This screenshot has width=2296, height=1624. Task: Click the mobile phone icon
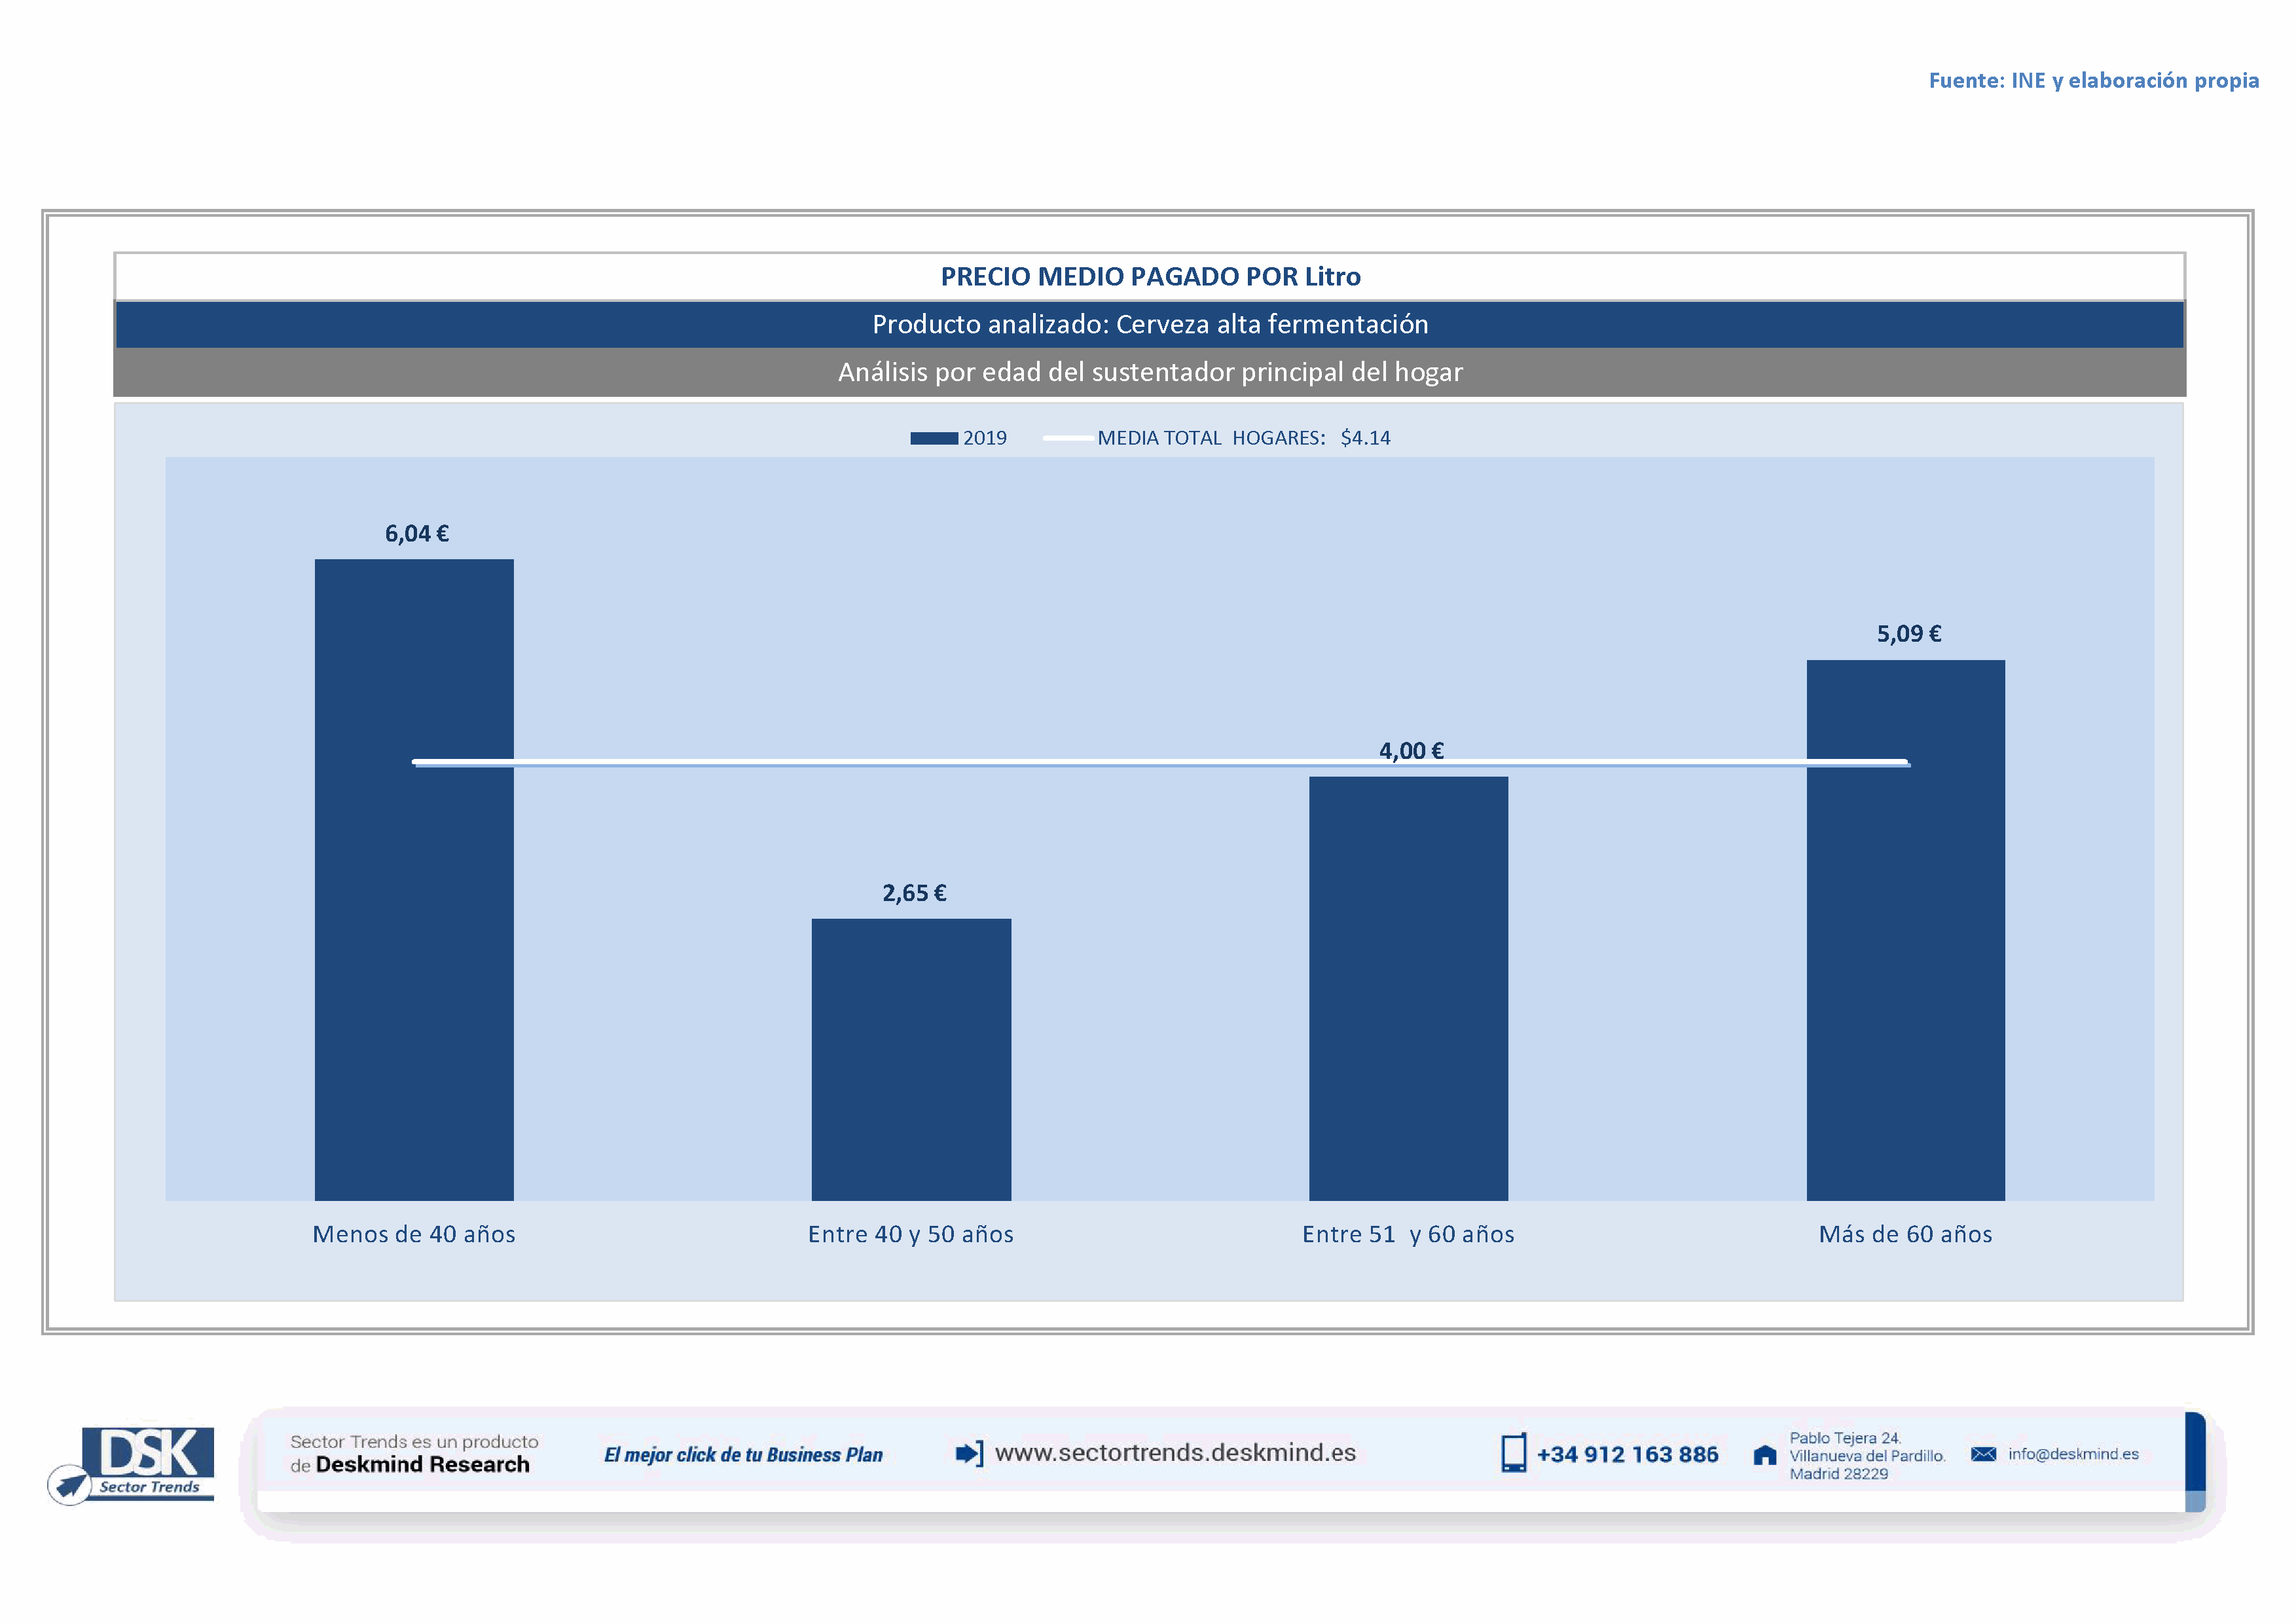(x=1513, y=1453)
